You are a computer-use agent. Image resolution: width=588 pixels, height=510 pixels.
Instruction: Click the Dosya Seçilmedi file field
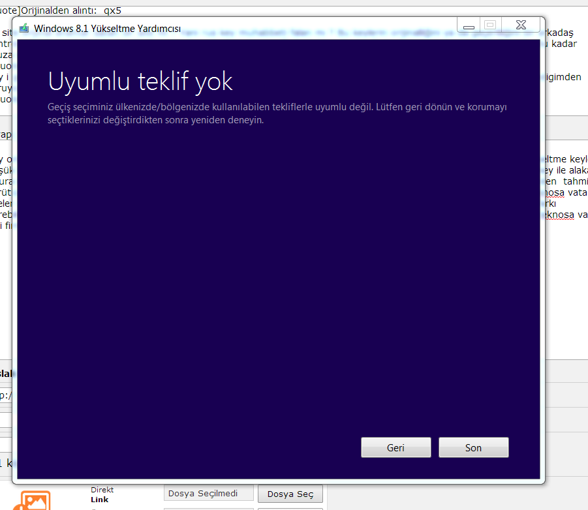208,493
